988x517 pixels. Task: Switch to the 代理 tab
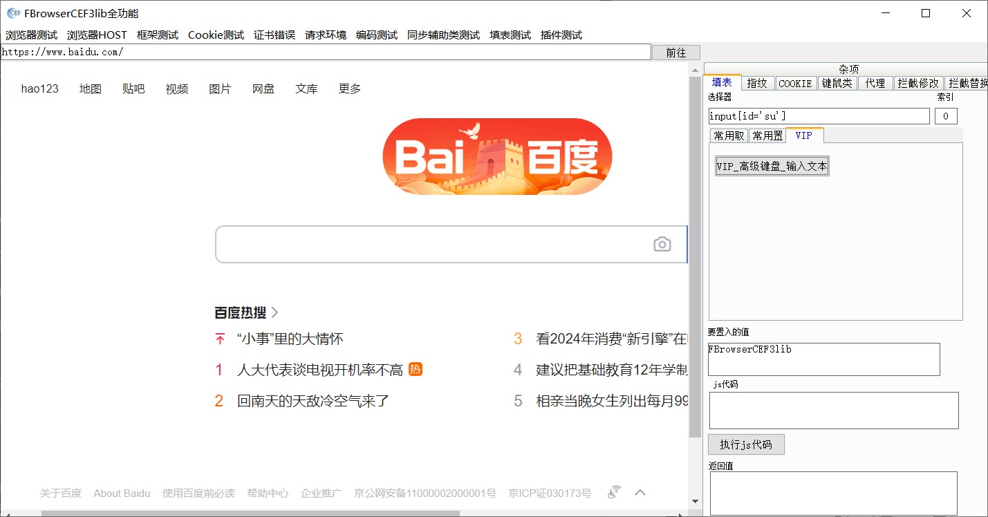875,83
